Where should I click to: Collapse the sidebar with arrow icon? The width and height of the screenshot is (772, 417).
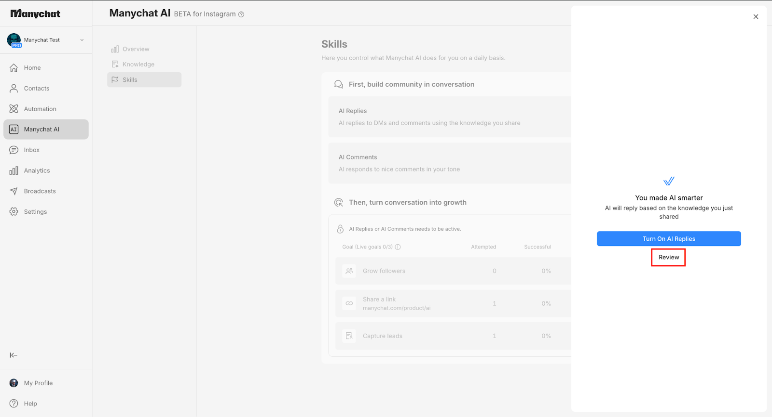click(14, 355)
